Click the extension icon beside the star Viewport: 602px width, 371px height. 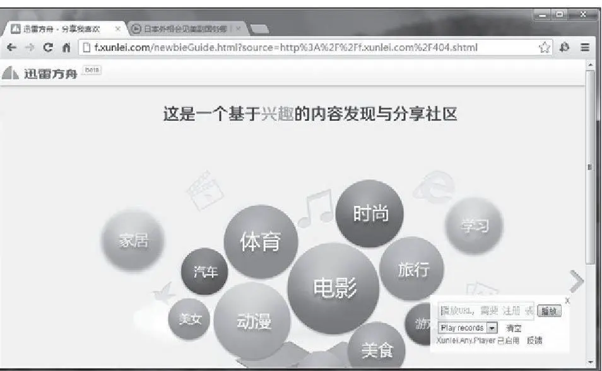click(564, 47)
